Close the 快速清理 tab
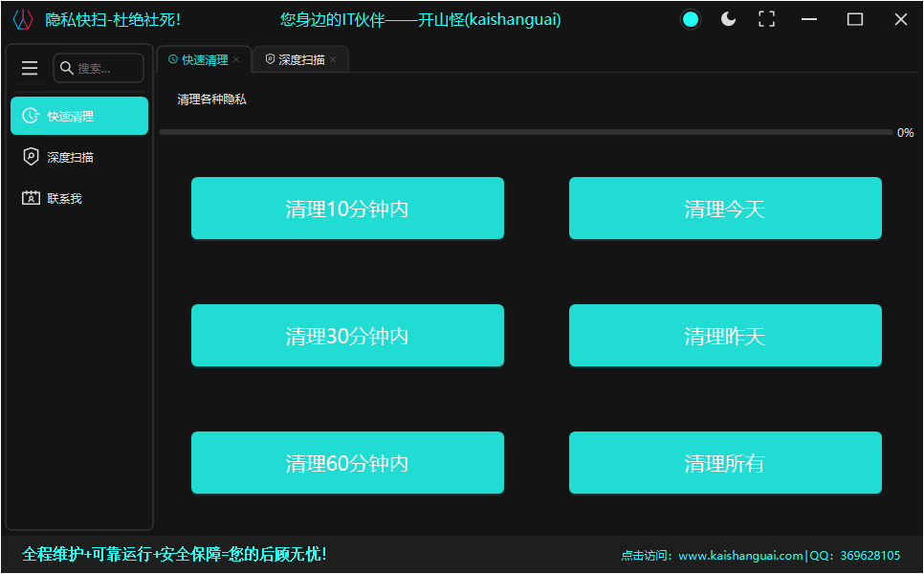 [x=236, y=59]
